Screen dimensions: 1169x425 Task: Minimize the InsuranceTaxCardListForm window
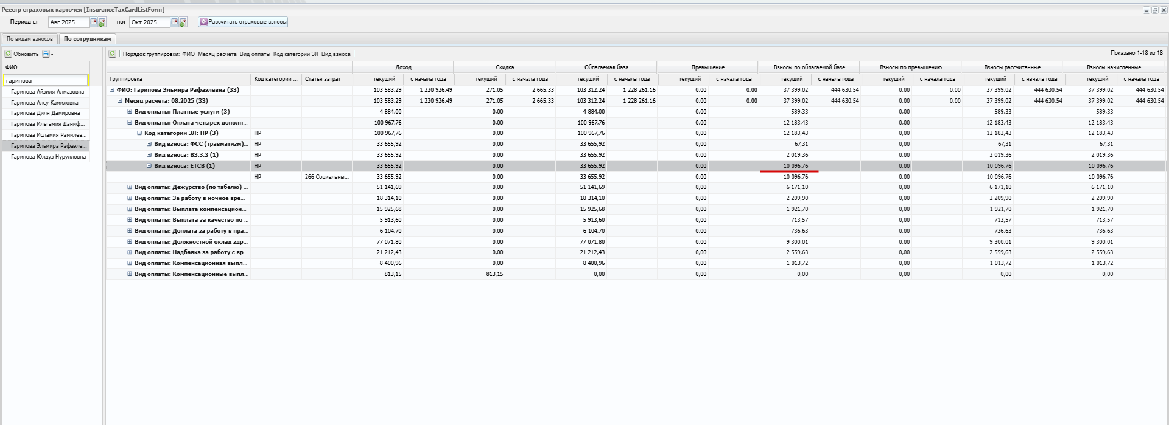pyautogui.click(x=1146, y=10)
